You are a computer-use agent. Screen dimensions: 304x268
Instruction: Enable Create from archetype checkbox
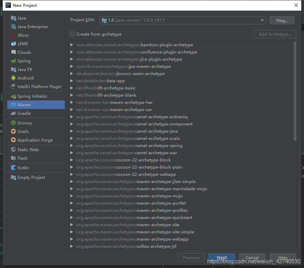72,34
